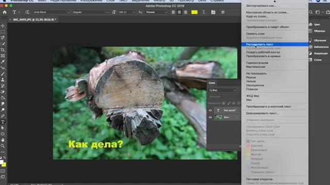Switch to the IMG_0095.JPG document tab
The width and height of the screenshot is (330, 185).
click(35, 20)
